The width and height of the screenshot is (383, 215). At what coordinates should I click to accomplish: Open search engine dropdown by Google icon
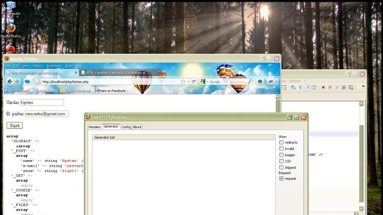[x=207, y=82]
